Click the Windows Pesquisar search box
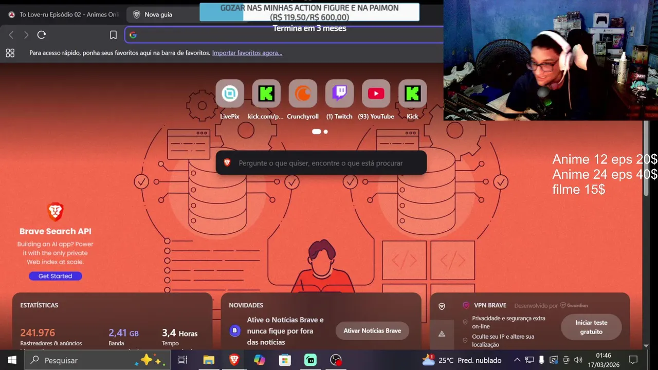Viewport: 658px width, 370px height. click(x=97, y=360)
